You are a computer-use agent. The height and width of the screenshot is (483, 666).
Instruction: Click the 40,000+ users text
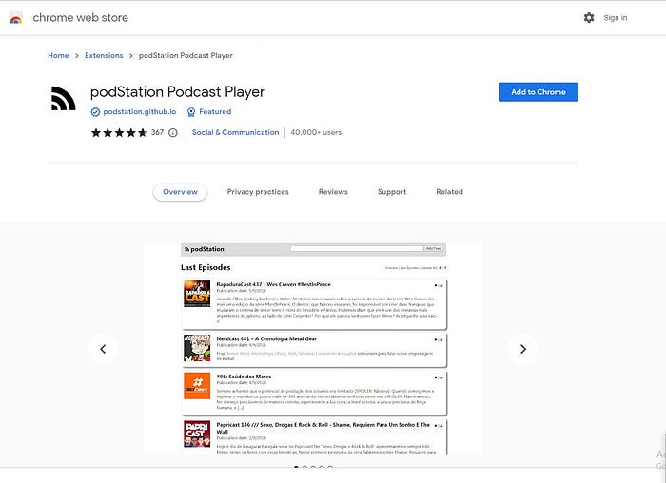316,132
